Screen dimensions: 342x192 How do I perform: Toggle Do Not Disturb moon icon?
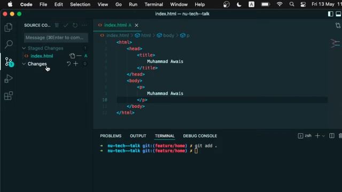pos(239,4)
